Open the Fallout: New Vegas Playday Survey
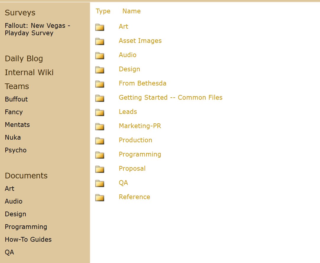This screenshot has width=320, height=263. tap(37, 29)
